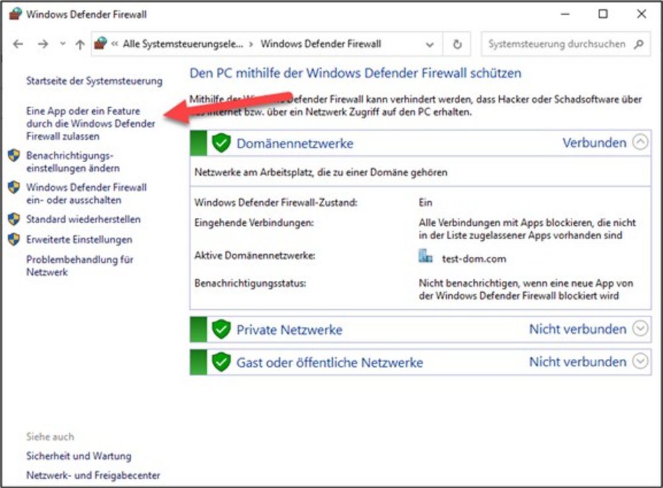The image size is (663, 488).
Task: Open Netzwerk- und Freigabecenter
Action: [x=93, y=475]
